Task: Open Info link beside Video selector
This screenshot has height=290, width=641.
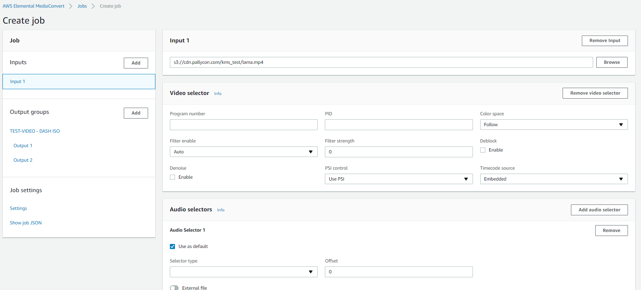Action: click(x=218, y=94)
